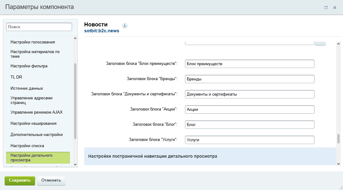Click the left sidebar scroll up arrow
The image size is (343, 190).
(x=75, y=38)
